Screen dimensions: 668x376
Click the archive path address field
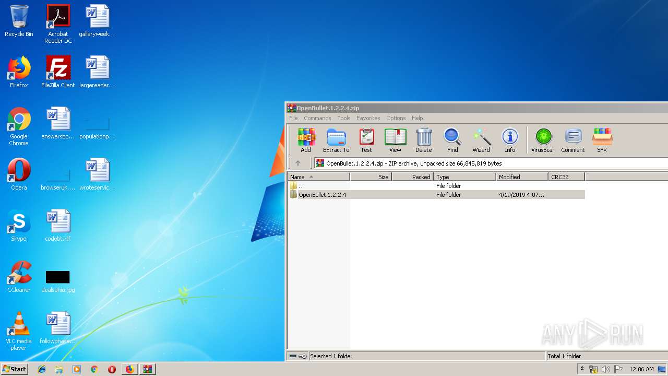pyautogui.click(x=491, y=163)
